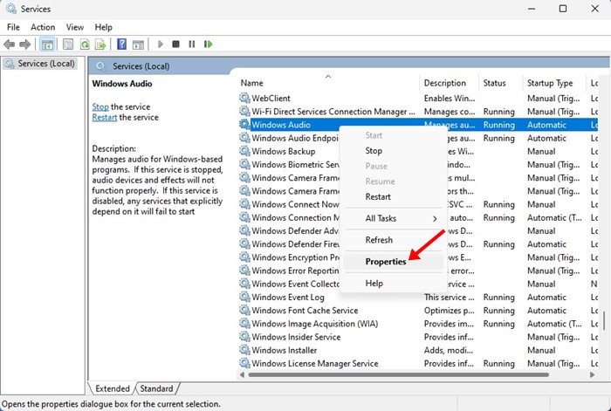
Task: Click the Restart Service toolbar icon
Action: pyautogui.click(x=207, y=44)
